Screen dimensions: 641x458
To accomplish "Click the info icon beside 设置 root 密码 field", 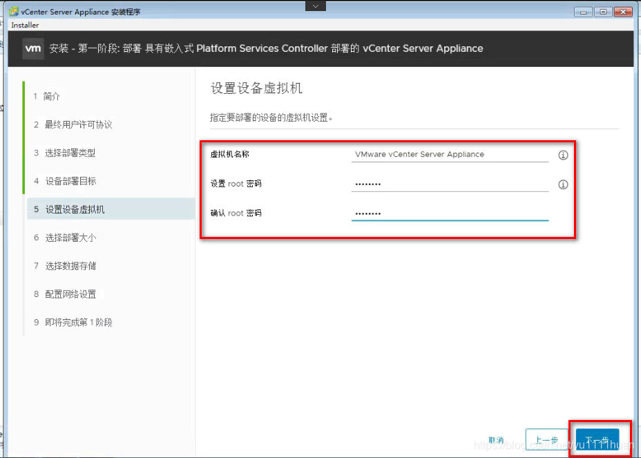I will [x=563, y=184].
